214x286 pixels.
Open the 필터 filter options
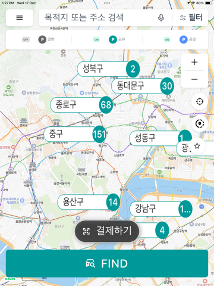191,18
